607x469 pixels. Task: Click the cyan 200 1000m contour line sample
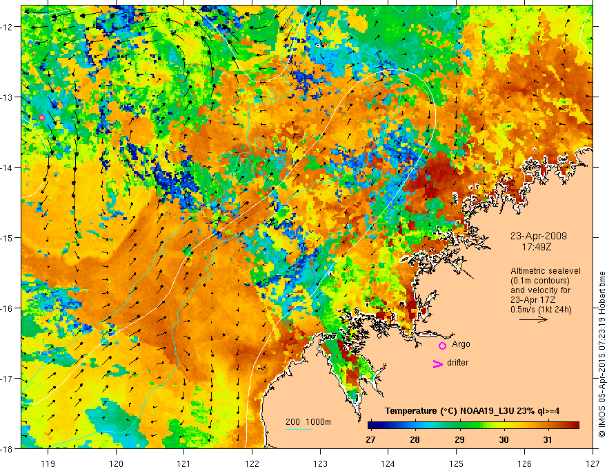[x=299, y=429]
